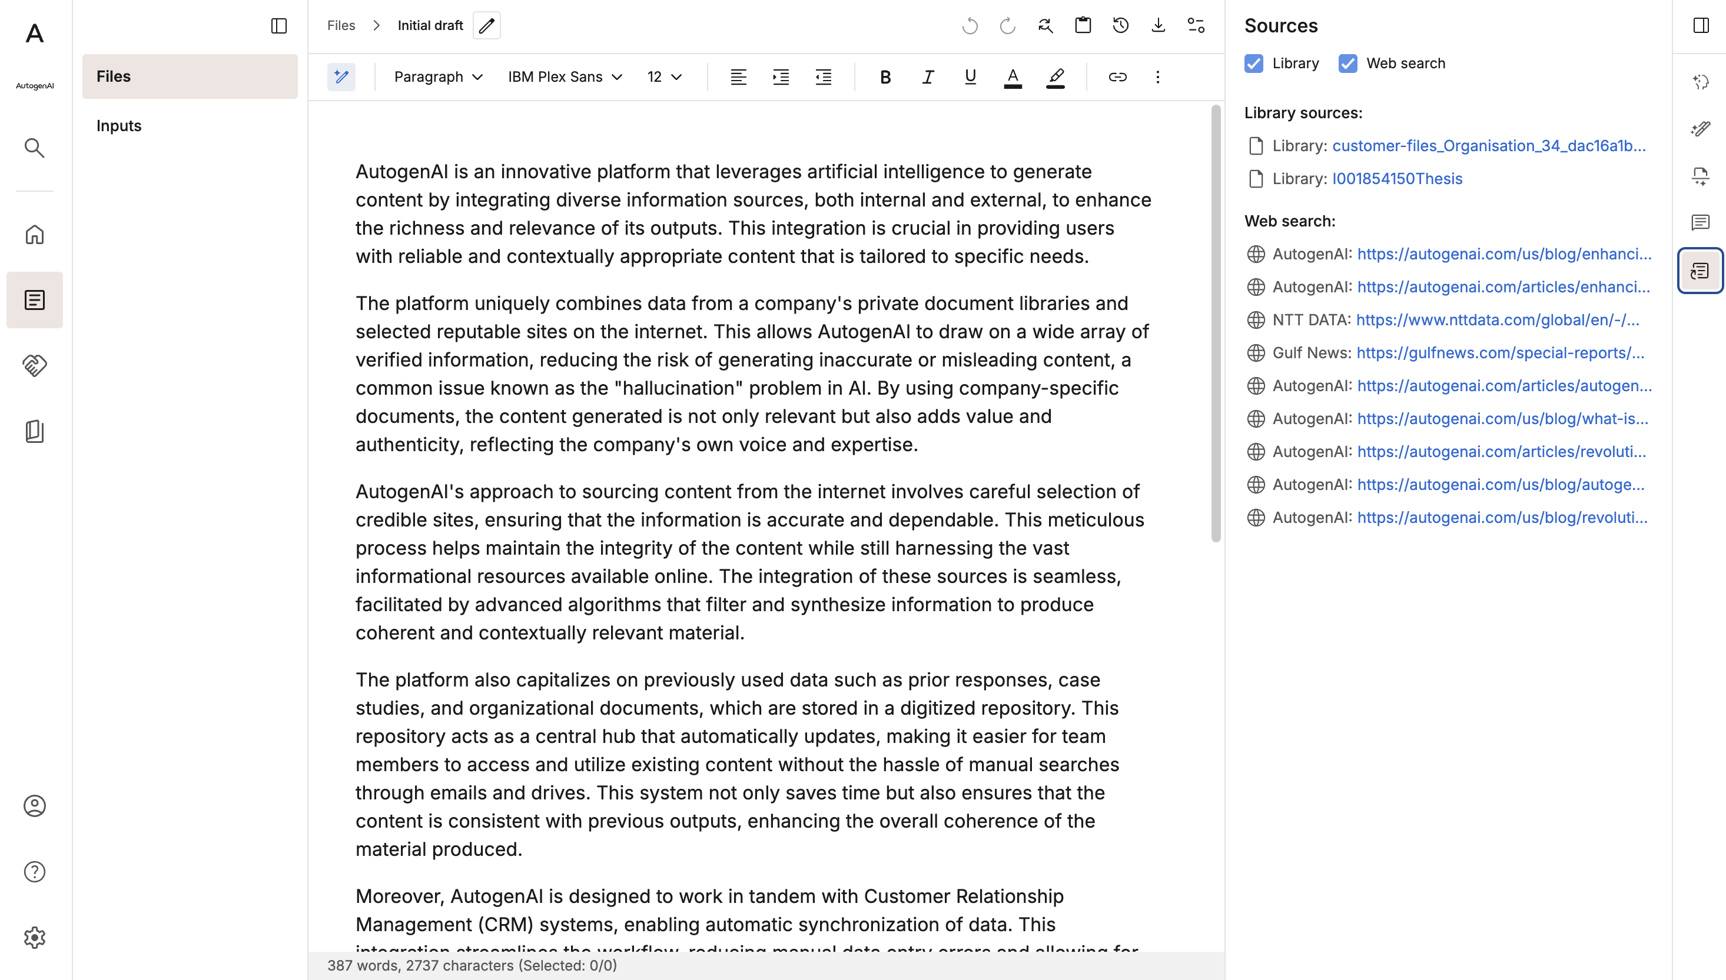Click the AI magic pen toolbar icon
Screen dimensions: 1726x980
pyautogui.click(x=341, y=76)
